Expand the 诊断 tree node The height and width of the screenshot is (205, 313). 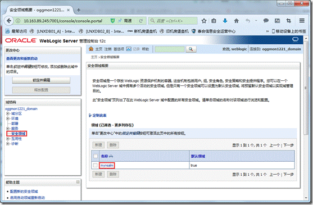[x=7, y=144]
